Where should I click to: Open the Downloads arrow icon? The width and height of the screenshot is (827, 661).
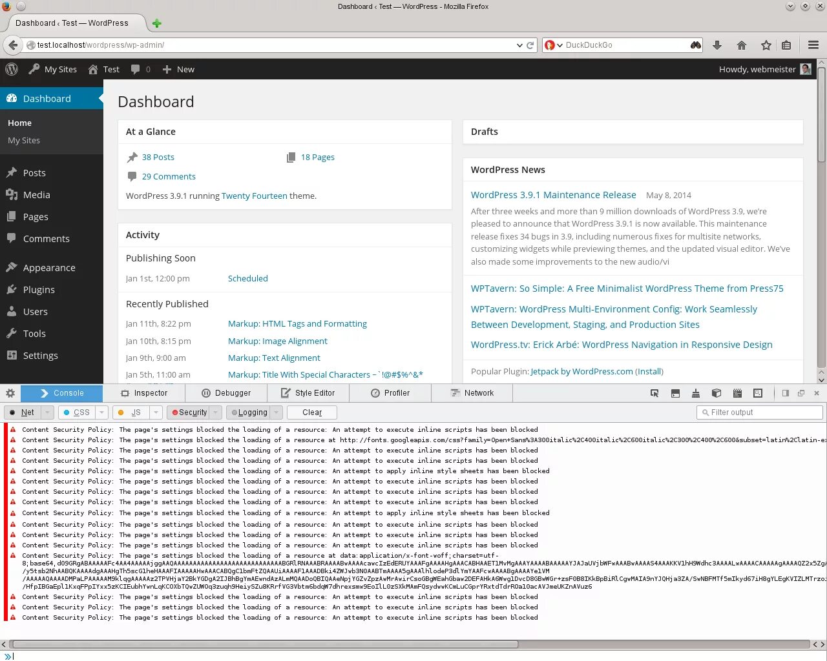717,45
